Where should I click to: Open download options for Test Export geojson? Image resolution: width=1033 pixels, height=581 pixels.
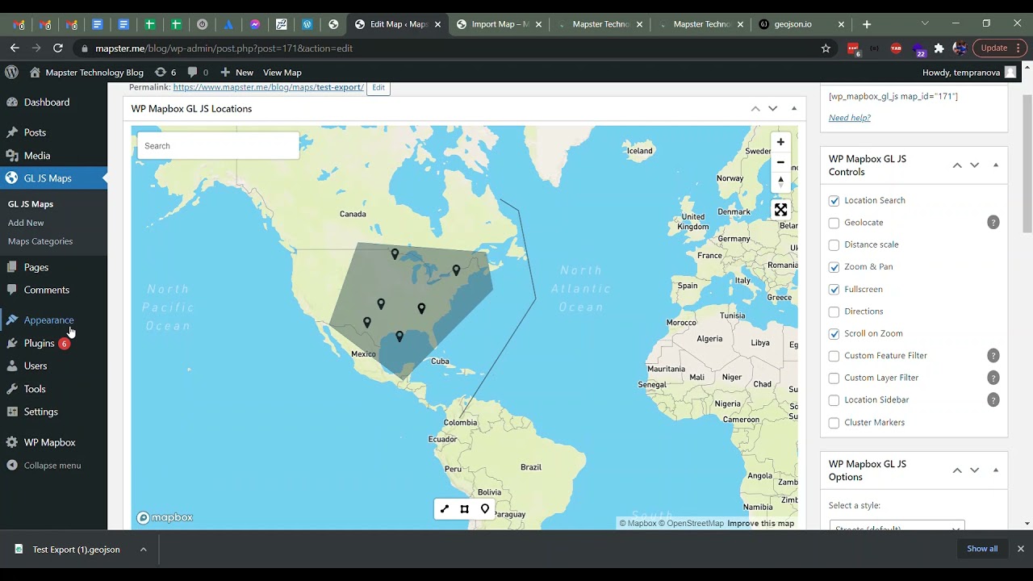click(143, 550)
